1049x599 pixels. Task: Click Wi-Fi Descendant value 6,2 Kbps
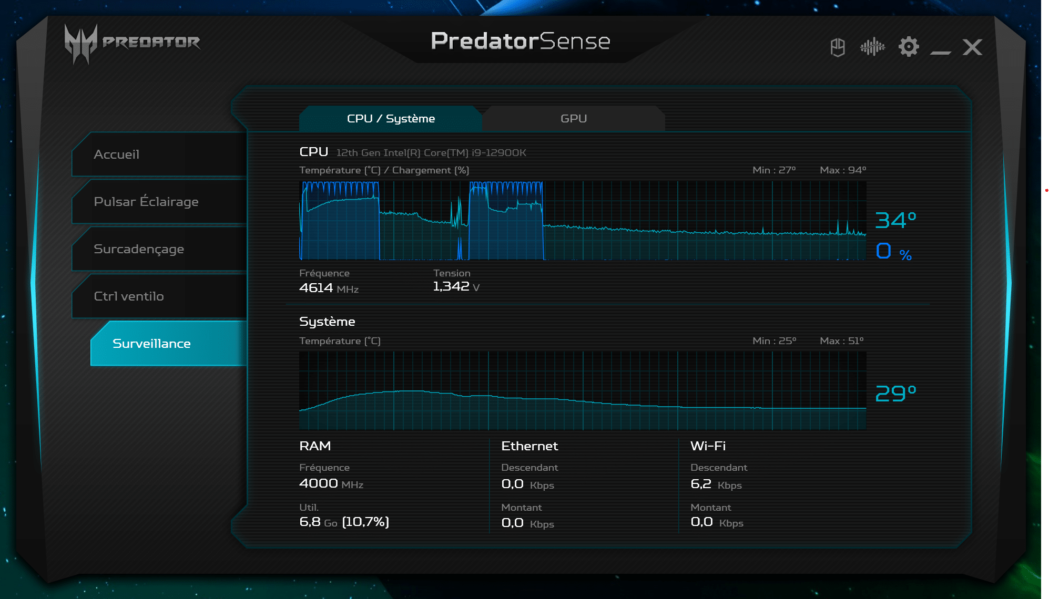pyautogui.click(x=716, y=484)
